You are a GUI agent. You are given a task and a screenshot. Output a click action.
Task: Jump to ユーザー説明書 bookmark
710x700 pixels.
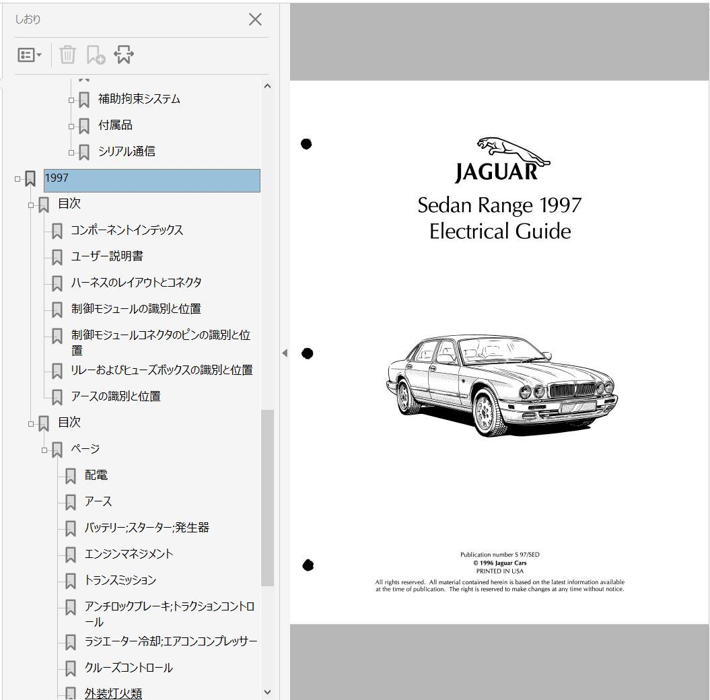(106, 256)
